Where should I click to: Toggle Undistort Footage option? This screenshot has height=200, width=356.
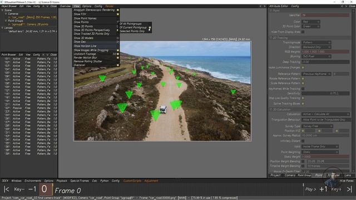click(x=117, y=54)
